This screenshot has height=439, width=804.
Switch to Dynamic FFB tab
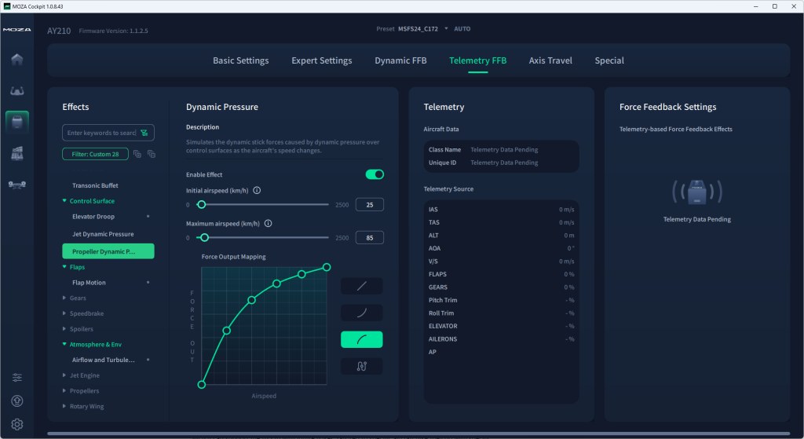pos(400,60)
